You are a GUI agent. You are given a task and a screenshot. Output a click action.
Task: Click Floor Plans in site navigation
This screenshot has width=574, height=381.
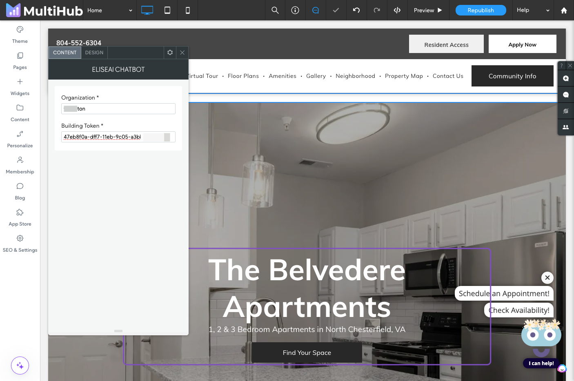point(243,76)
